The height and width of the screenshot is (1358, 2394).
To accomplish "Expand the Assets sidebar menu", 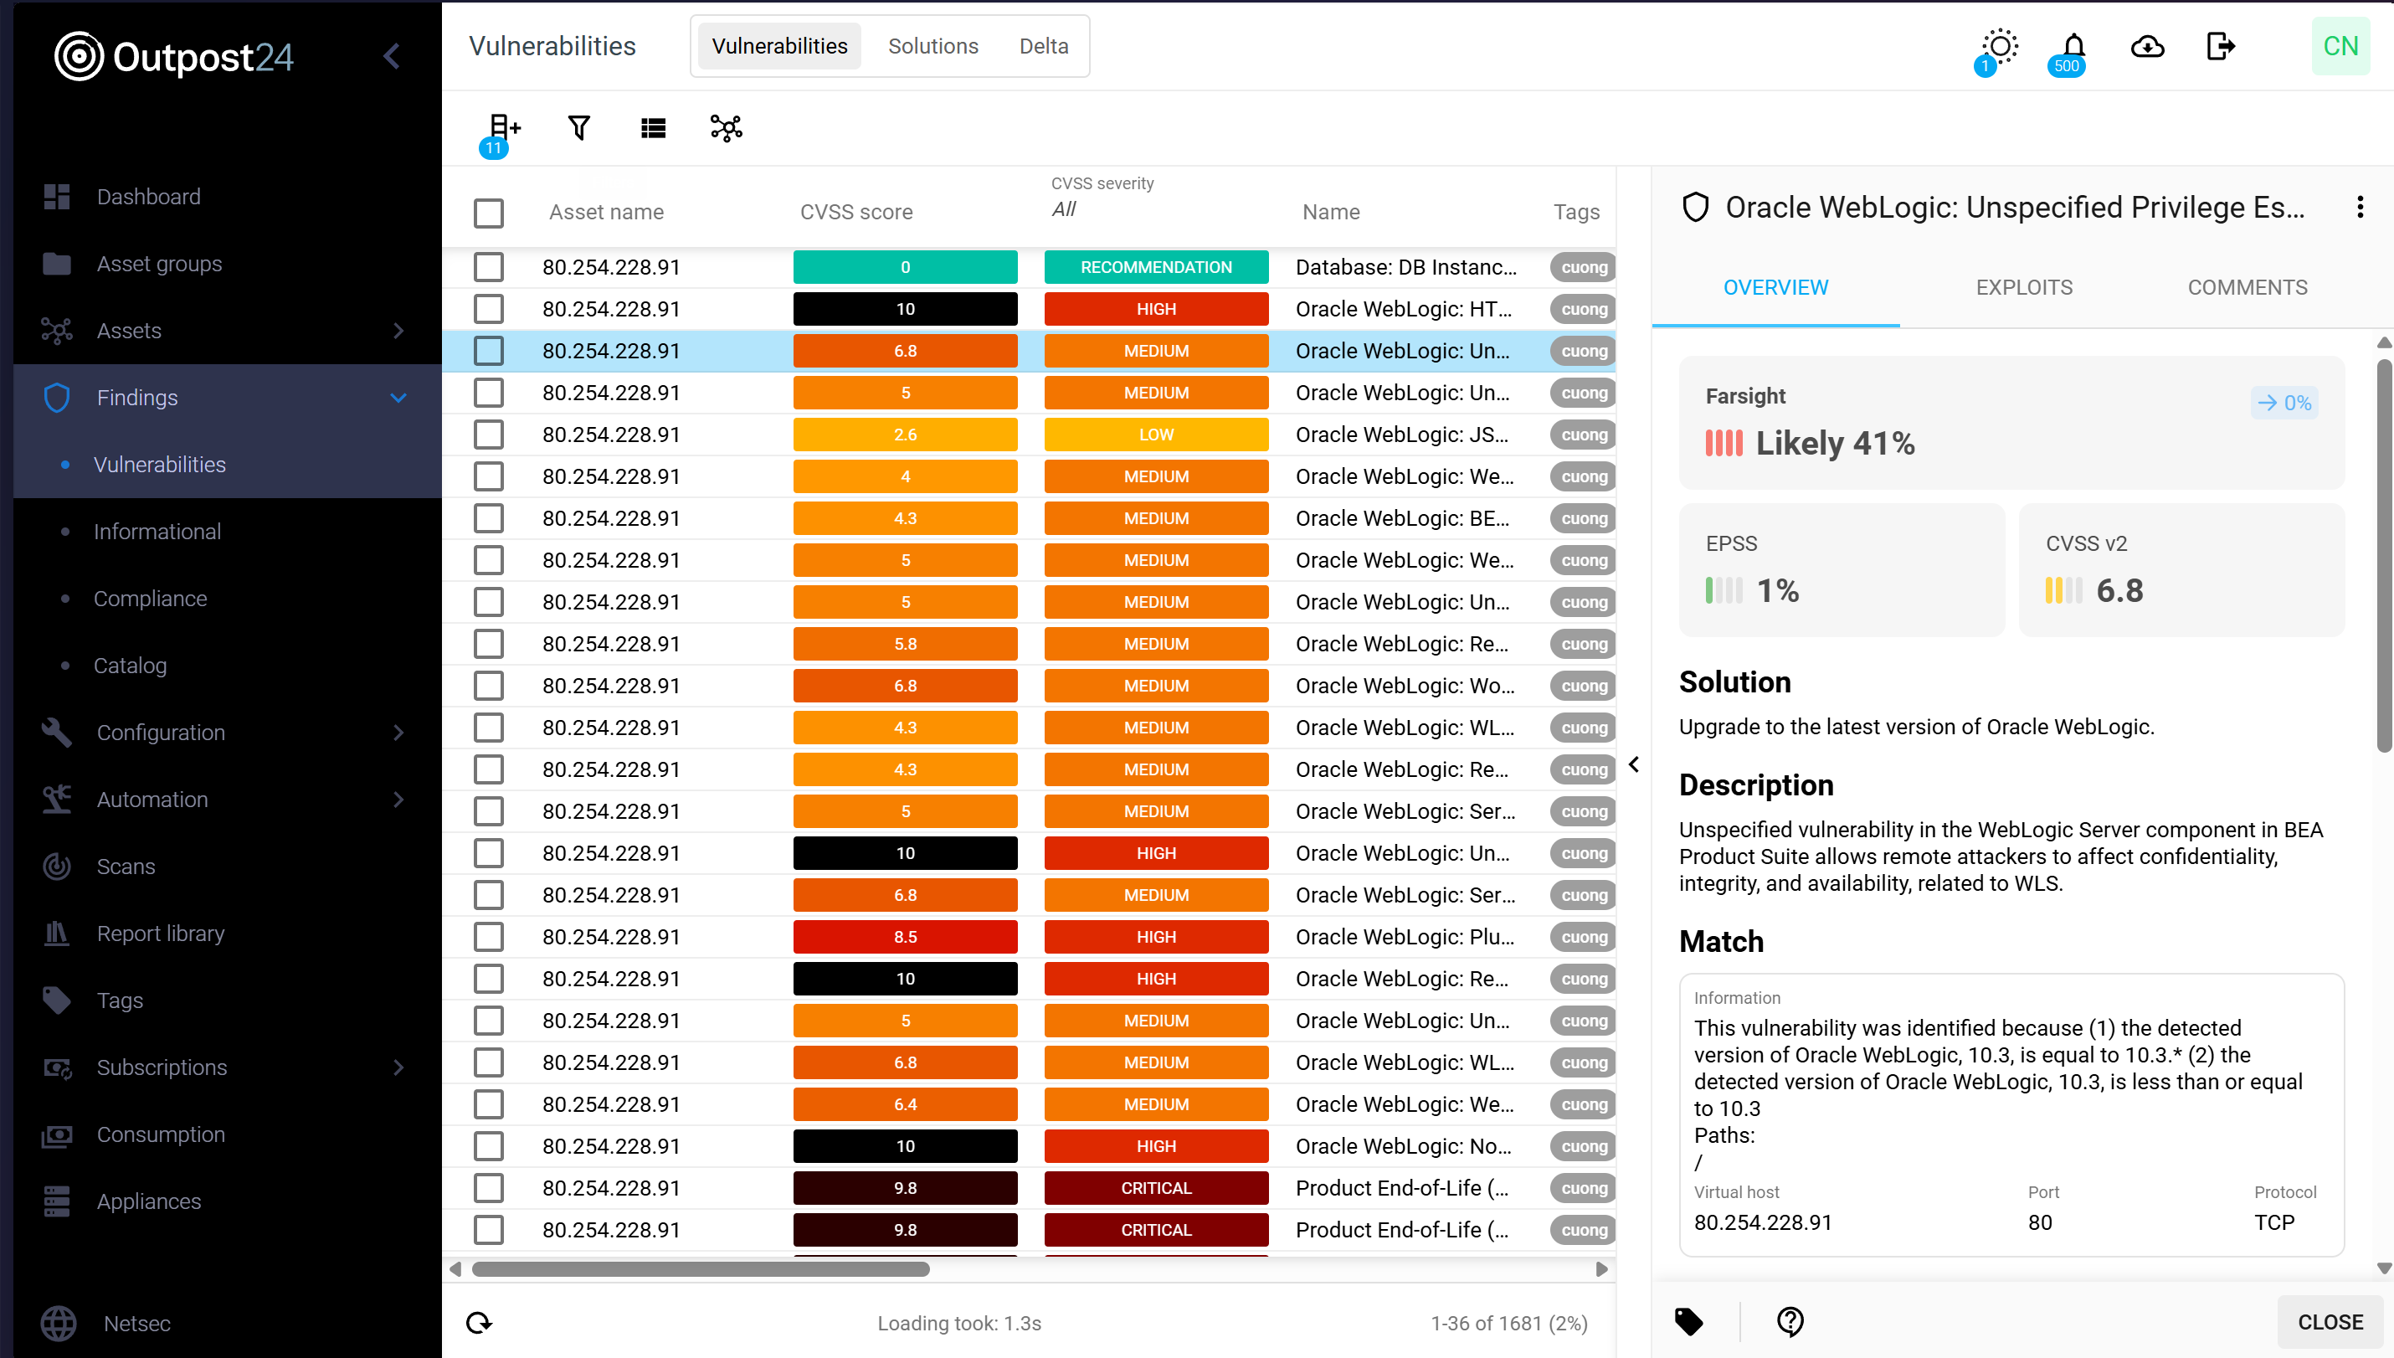I will click(398, 331).
